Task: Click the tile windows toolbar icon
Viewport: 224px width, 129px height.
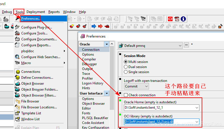Action: tap(160, 19)
